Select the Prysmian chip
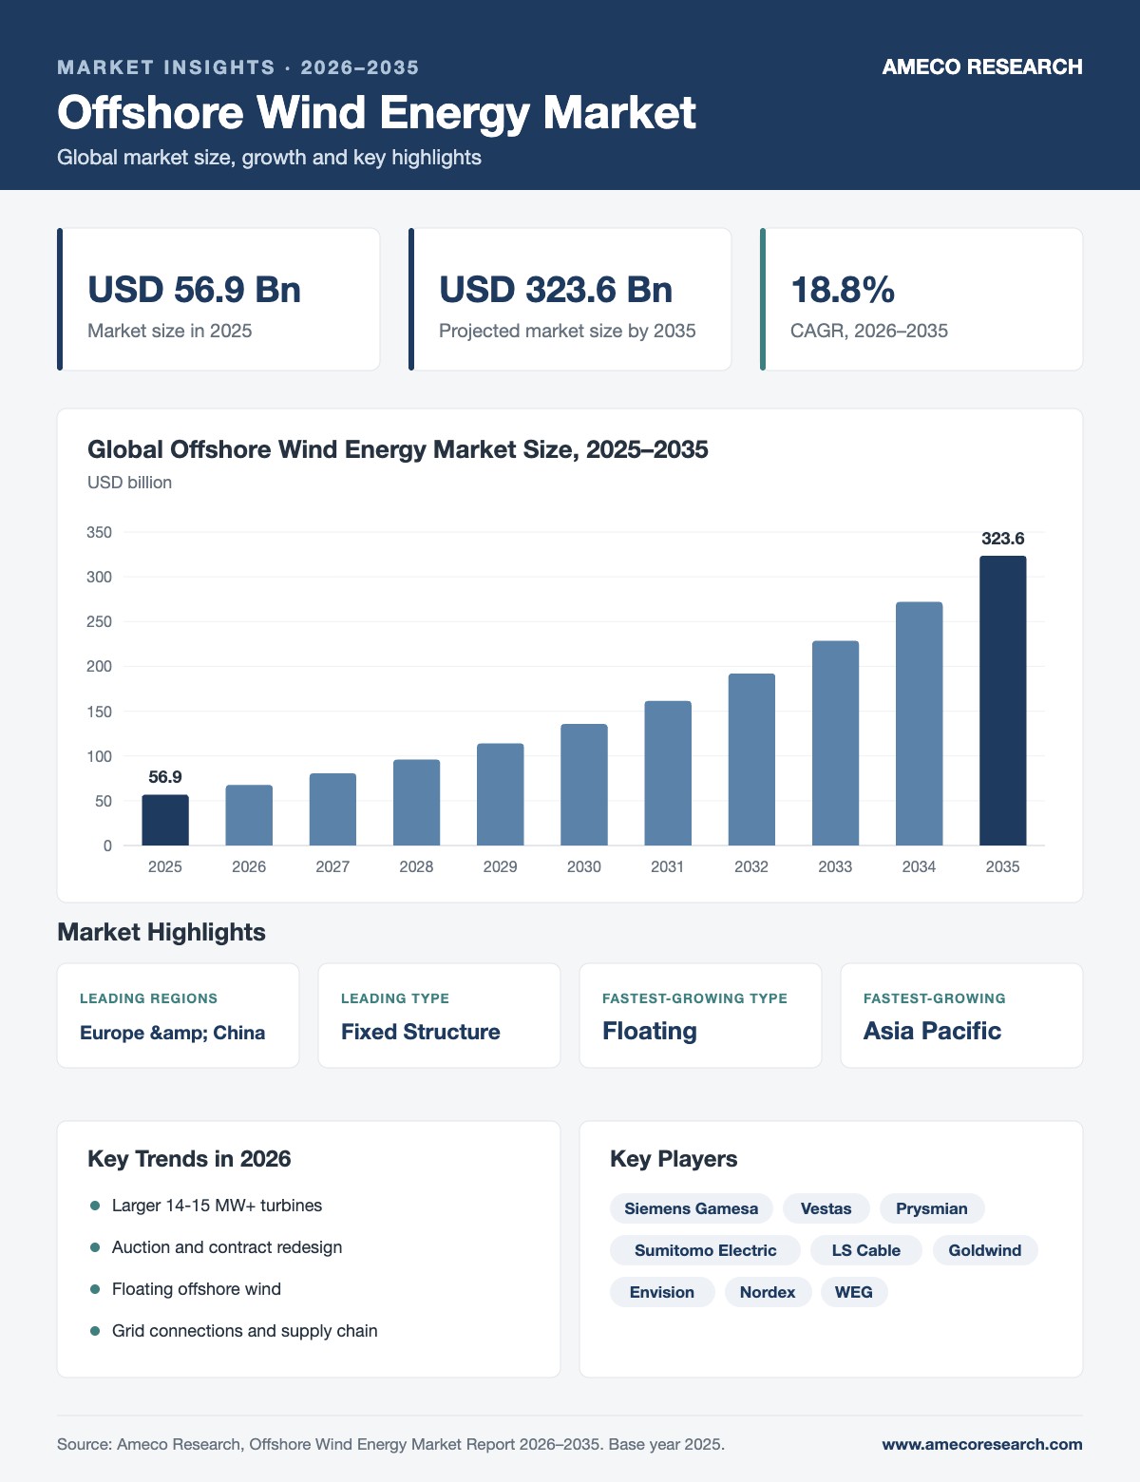 (x=932, y=1208)
